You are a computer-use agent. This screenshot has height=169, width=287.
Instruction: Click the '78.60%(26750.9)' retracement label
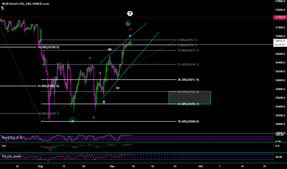click(48, 47)
